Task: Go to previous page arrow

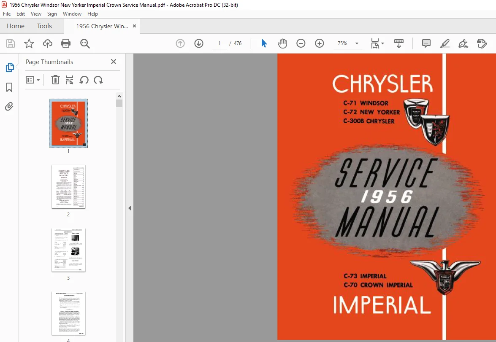Action: [x=180, y=43]
